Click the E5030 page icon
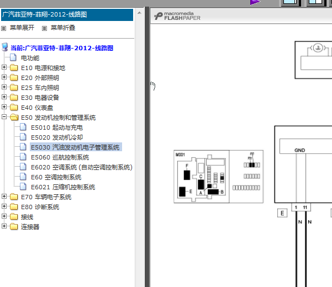This screenshot has width=332, height=287. coord(23,147)
